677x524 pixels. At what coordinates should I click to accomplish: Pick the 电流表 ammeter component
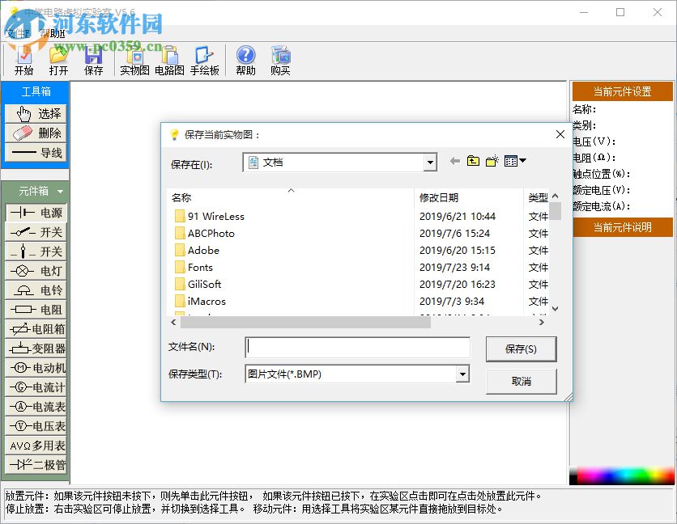pos(36,407)
